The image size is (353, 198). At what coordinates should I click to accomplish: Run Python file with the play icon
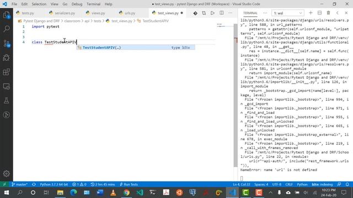212,13
